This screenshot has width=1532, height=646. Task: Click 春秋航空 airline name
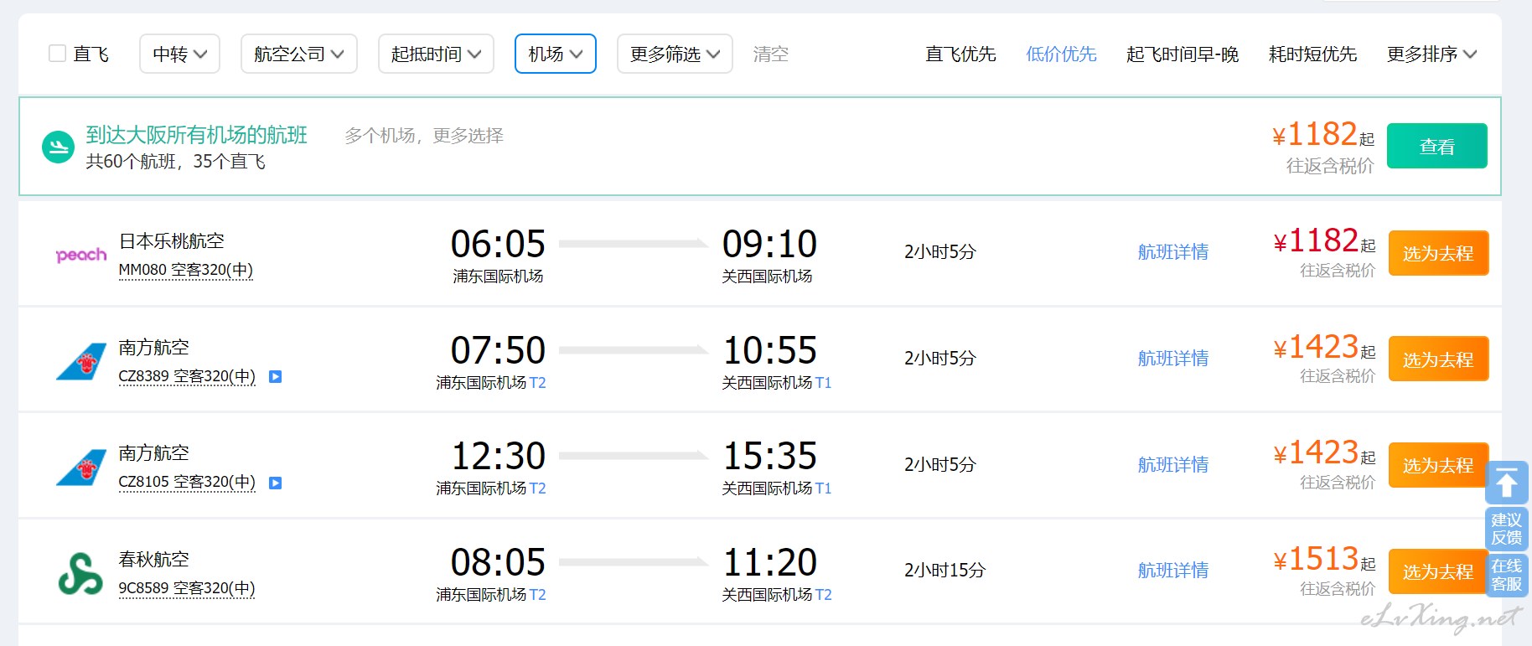(154, 559)
